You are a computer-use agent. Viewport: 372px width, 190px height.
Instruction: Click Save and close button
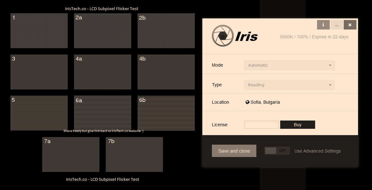point(234,151)
